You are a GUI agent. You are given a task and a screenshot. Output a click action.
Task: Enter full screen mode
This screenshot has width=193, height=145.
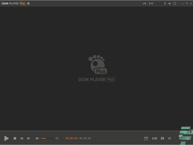pos(175,3)
